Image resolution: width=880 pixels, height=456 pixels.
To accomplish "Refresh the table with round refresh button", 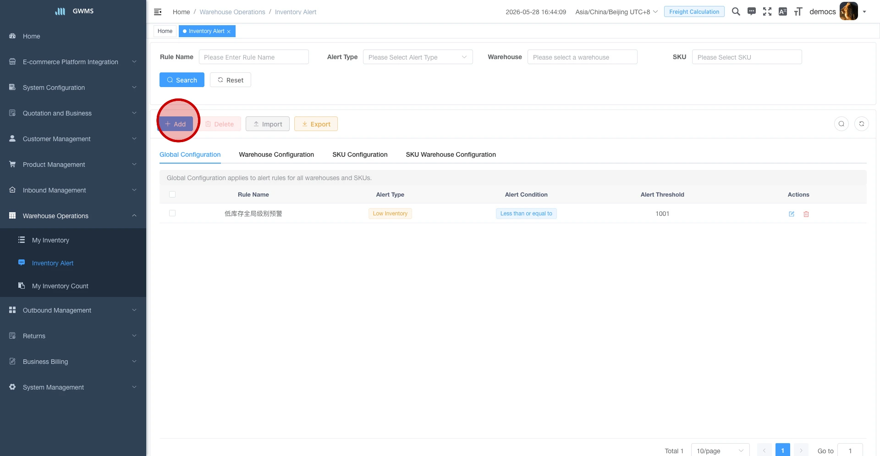I will click(x=862, y=124).
